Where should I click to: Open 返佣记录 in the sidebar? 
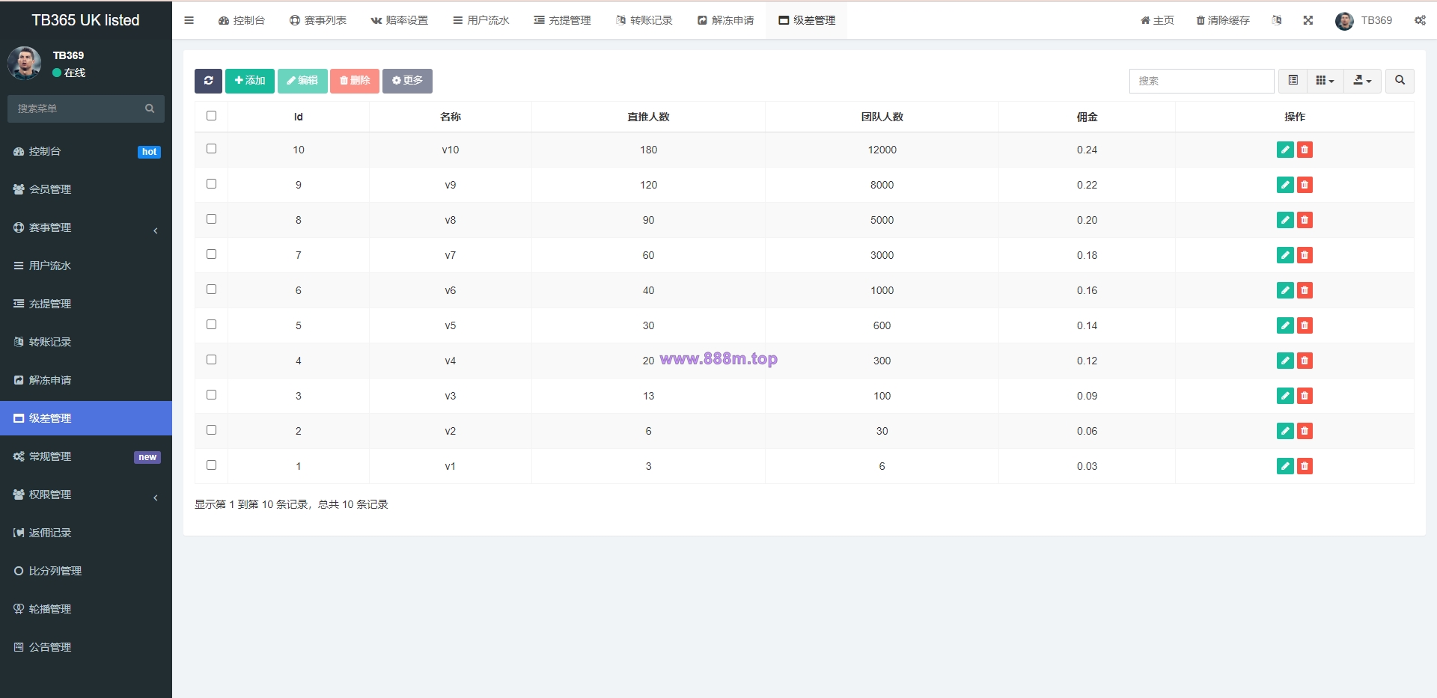(86, 533)
